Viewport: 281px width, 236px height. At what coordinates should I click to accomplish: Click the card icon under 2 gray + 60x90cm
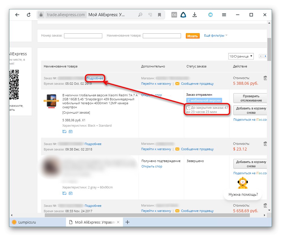tap(71, 193)
